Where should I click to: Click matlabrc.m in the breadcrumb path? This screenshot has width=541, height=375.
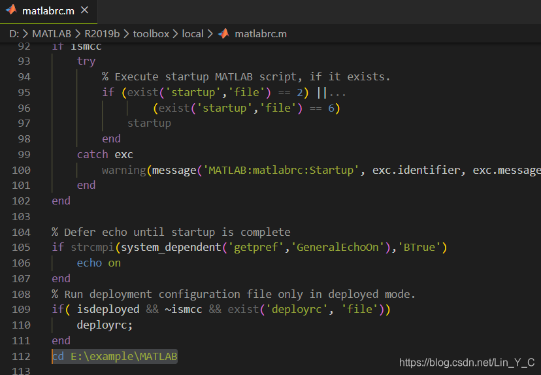[261, 34]
